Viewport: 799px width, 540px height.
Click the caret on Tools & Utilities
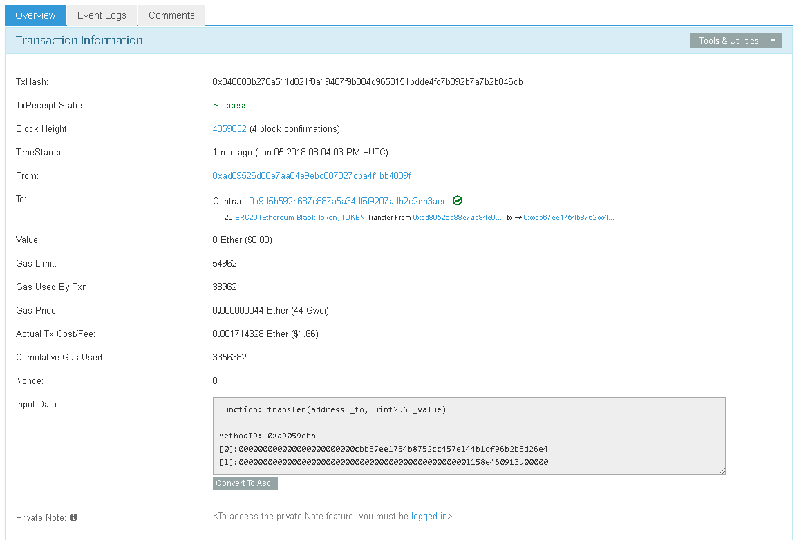773,40
